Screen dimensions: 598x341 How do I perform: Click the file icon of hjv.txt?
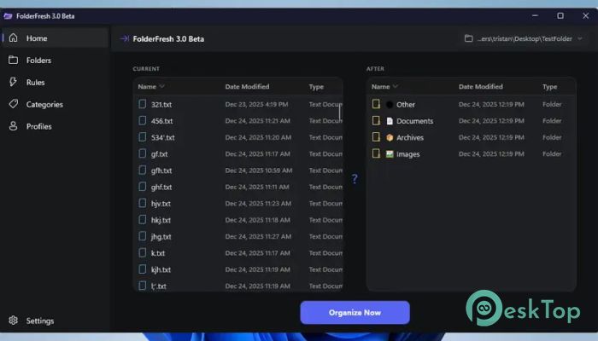tap(143, 203)
